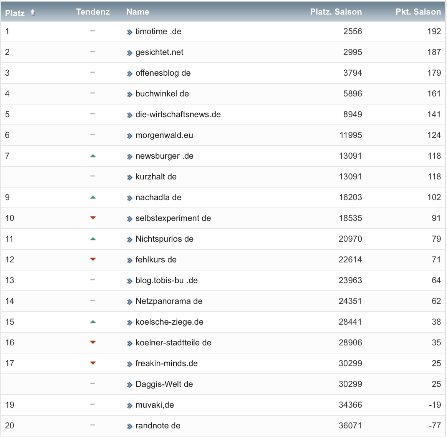Click the arrow icon before buchwinkel de
447x438 pixels.
[x=130, y=95]
